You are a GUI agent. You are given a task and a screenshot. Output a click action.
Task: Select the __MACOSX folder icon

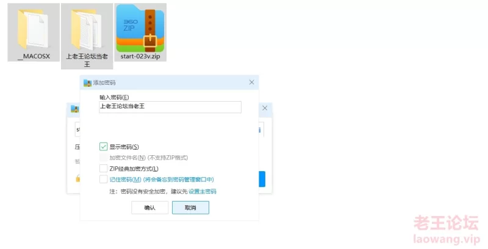(x=33, y=29)
